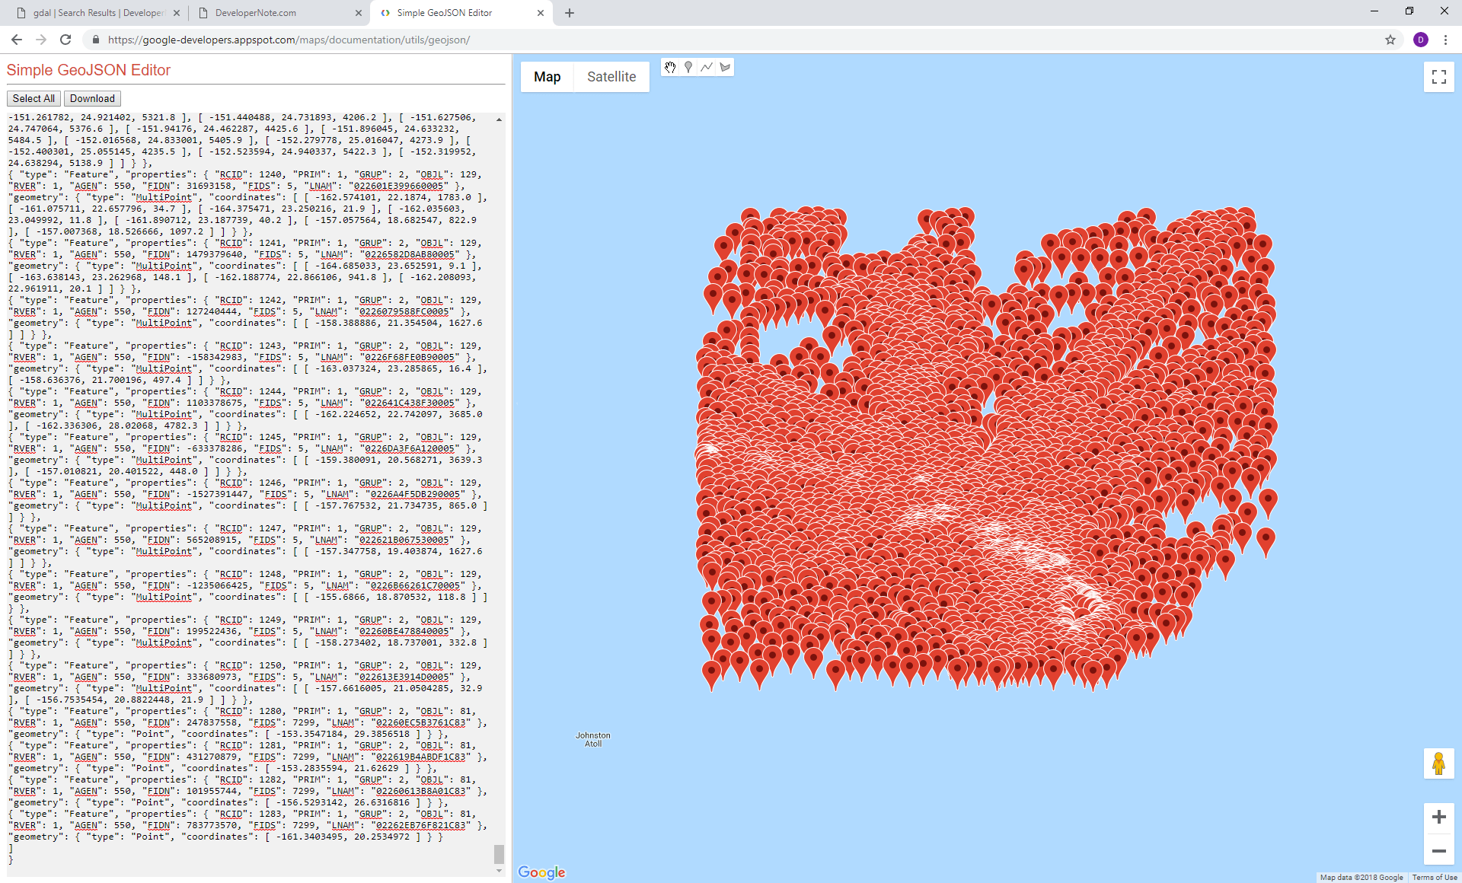View site security via the padlock icon
Viewport: 1462px width, 883px height.
(x=95, y=40)
